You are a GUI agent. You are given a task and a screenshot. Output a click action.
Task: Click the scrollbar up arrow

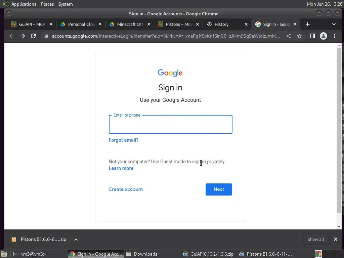pos(339,45)
